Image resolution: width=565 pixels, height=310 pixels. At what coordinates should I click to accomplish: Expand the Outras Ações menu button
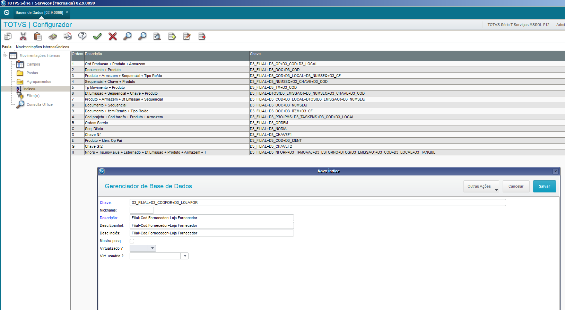click(481, 186)
